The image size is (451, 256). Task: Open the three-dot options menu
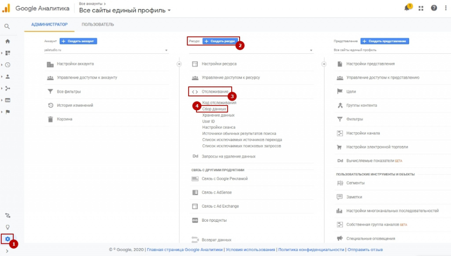point(446,8)
